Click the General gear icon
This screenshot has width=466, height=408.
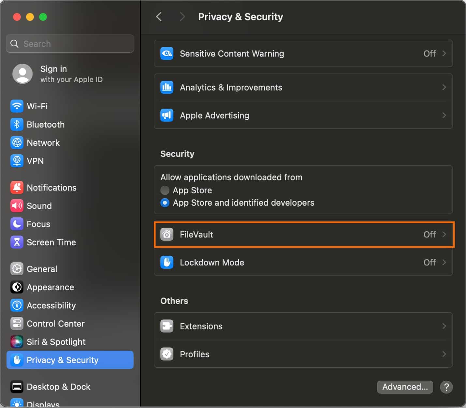[x=17, y=269]
